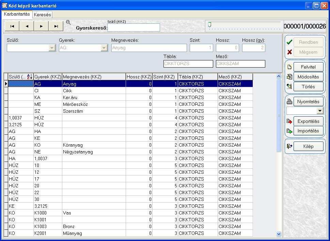Click the row selector of the Anyag row

click(6, 84)
